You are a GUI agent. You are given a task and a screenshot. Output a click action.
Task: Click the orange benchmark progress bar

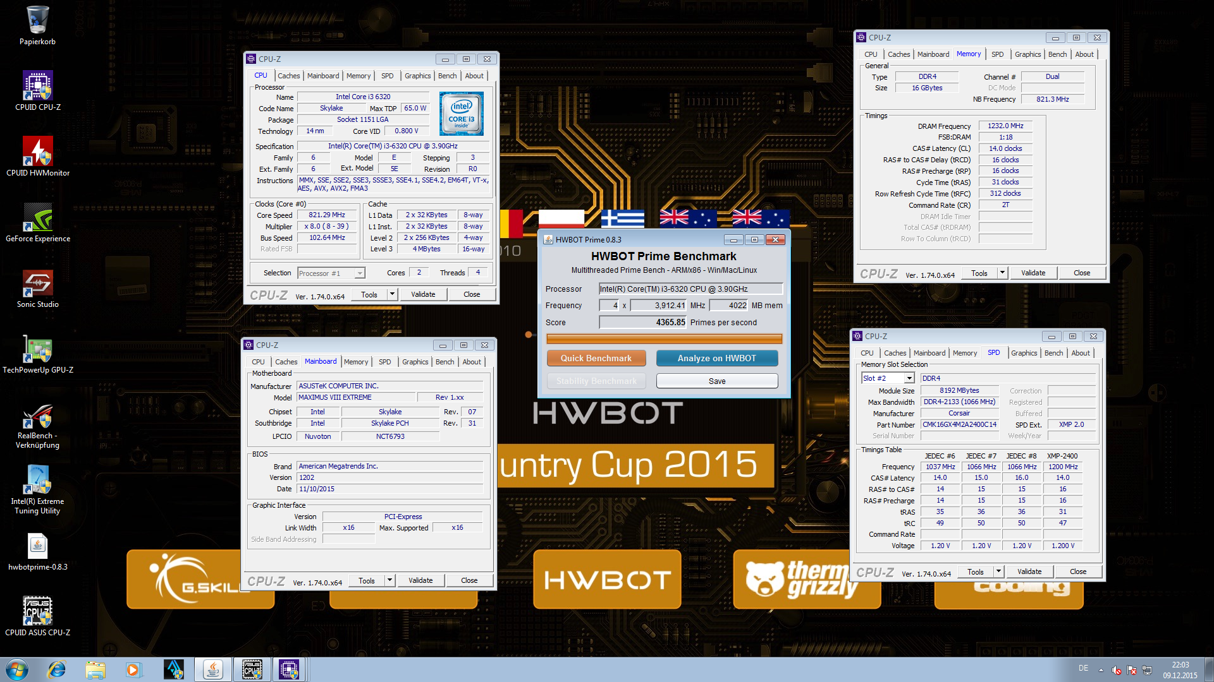[x=664, y=338]
